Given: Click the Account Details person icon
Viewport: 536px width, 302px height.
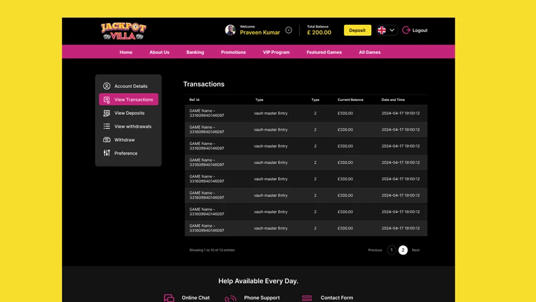Looking at the screenshot, I should pyautogui.click(x=107, y=86).
